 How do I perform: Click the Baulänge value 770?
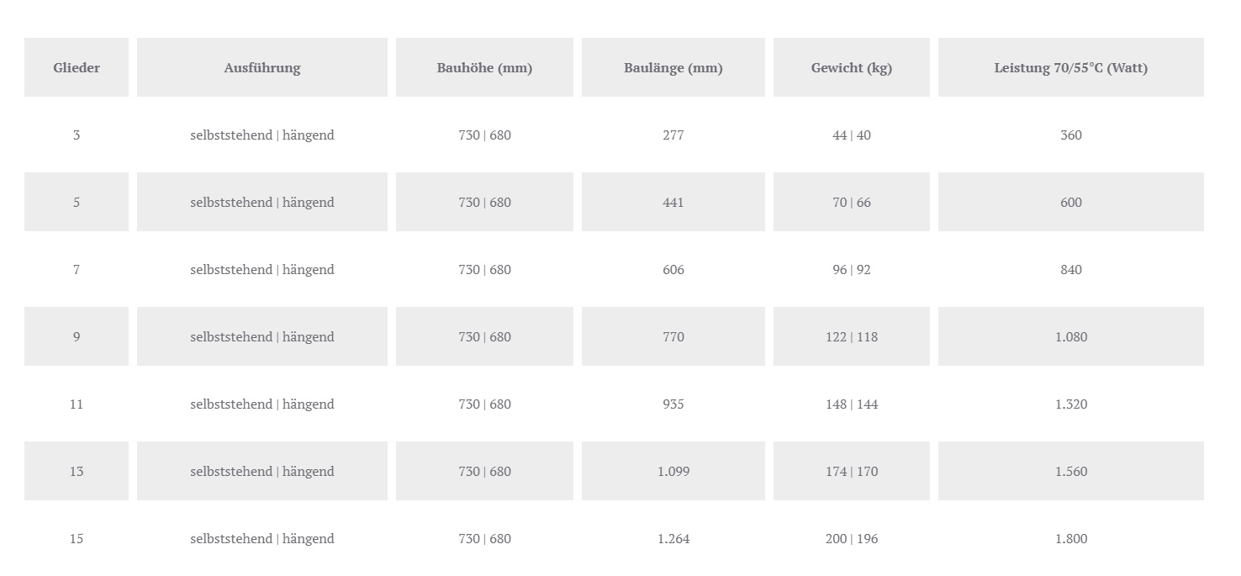[673, 337]
